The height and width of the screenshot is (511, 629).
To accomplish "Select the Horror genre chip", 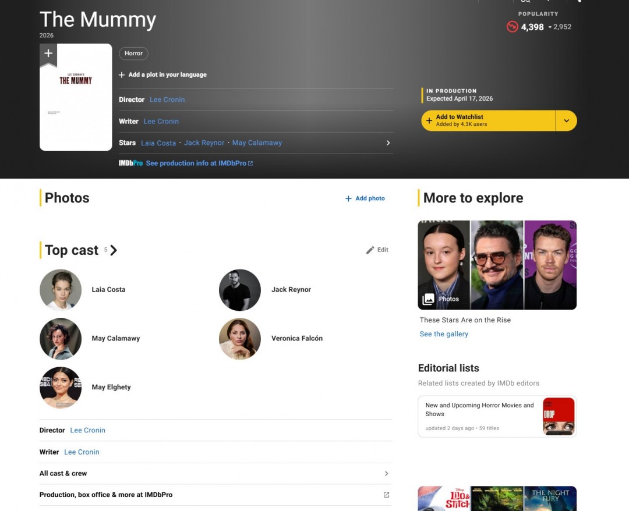I will click(x=133, y=54).
